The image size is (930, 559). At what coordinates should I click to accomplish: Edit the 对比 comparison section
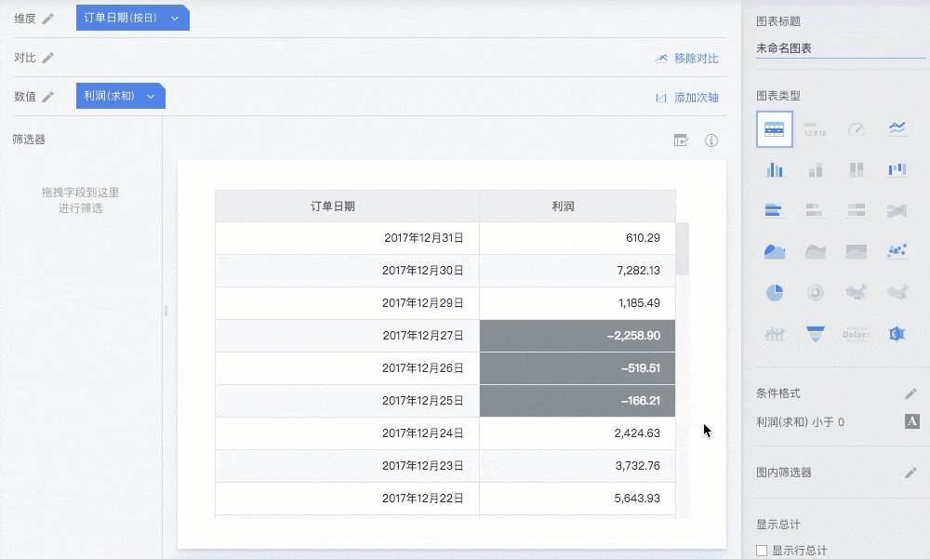tap(48, 58)
